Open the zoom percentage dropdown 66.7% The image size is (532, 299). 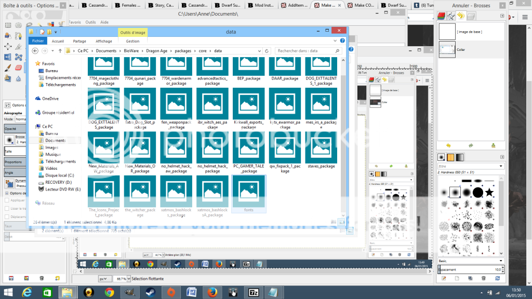[x=126, y=279]
